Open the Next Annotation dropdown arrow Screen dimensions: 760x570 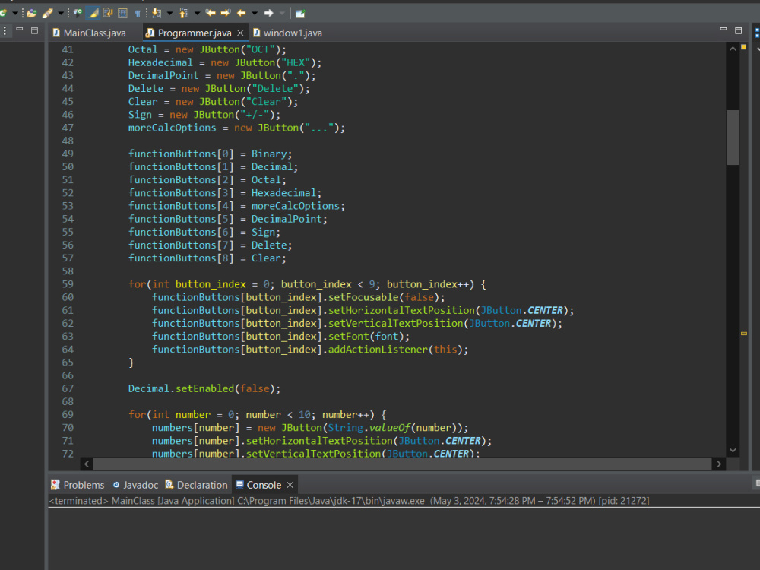pyautogui.click(x=169, y=13)
